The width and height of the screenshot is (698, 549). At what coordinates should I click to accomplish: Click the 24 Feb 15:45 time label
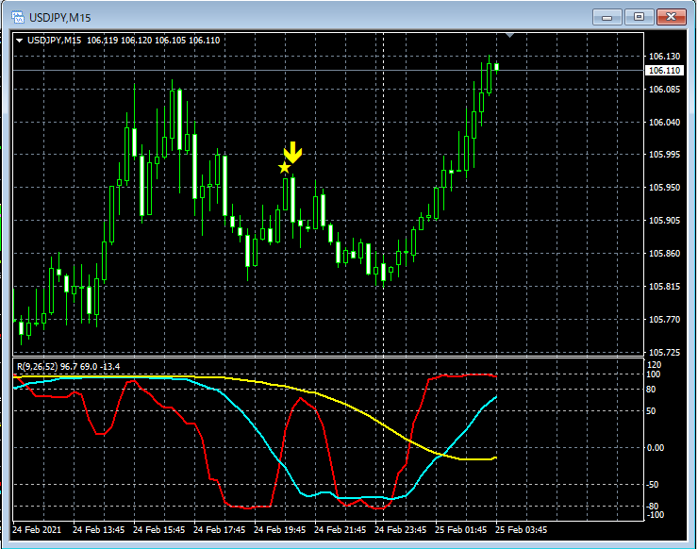pyautogui.click(x=158, y=530)
